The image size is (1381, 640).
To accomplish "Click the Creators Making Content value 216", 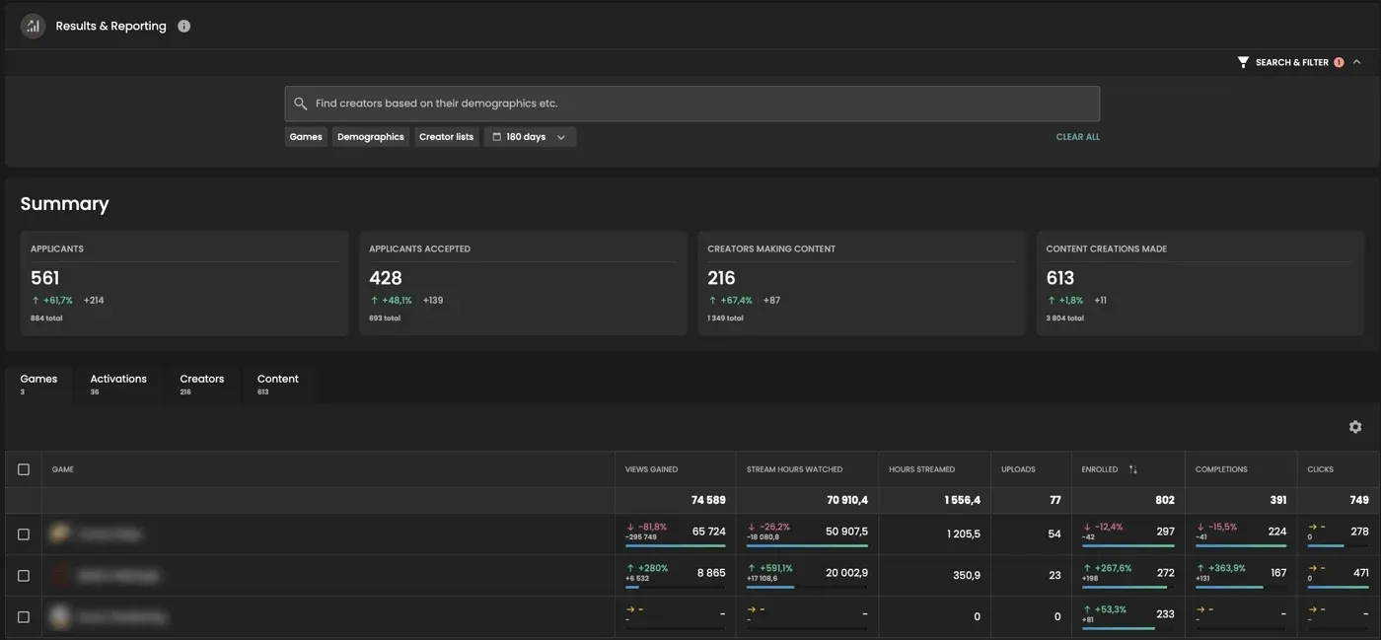I will (721, 278).
